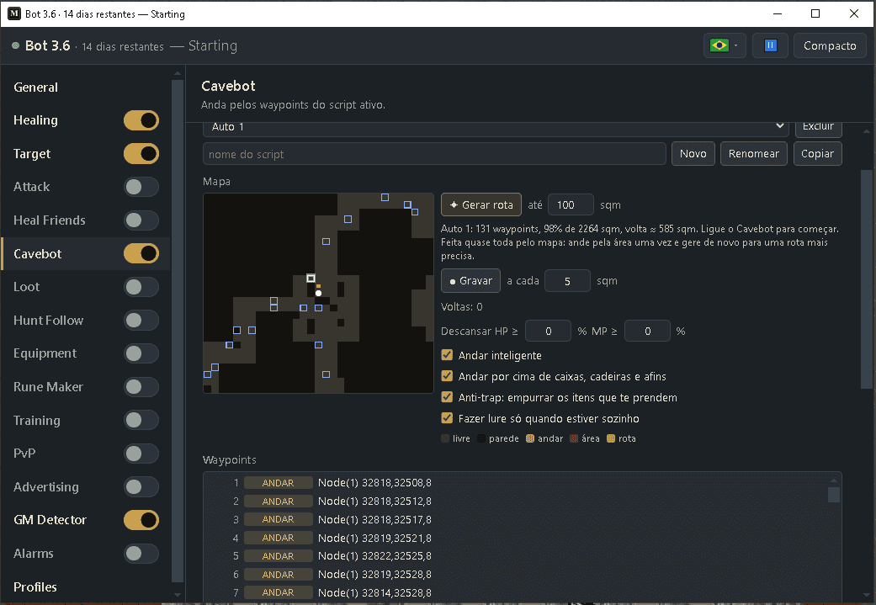Click the Excluir button
The height and width of the screenshot is (605, 876).
pos(818,128)
